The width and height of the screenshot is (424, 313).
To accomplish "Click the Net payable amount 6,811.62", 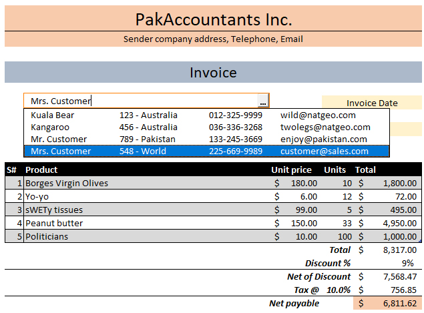I will click(388, 303).
